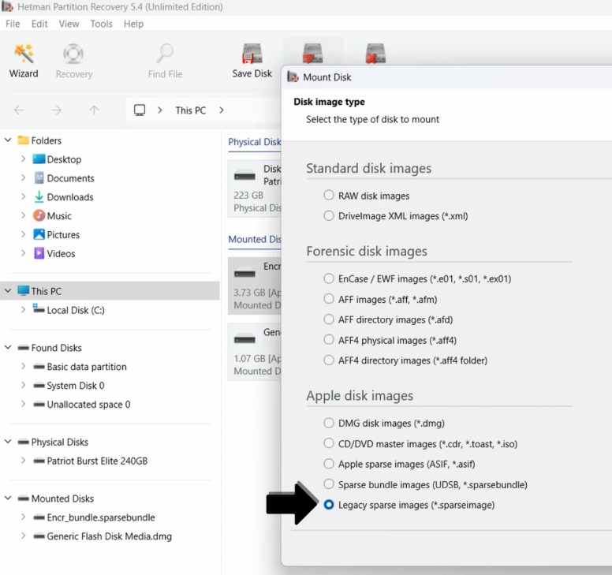Select the 3.73 GB mounted disk tile

(x=255, y=286)
